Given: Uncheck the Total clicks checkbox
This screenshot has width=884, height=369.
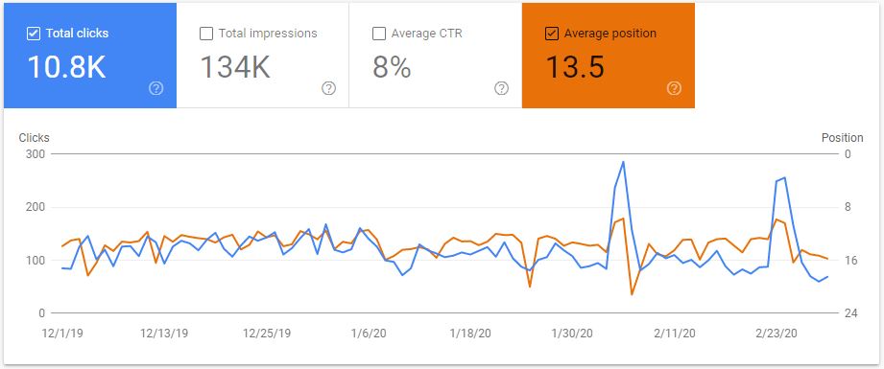Looking at the screenshot, I should pos(34,34).
